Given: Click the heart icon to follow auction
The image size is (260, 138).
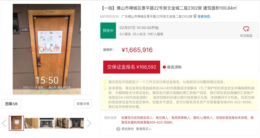Looking at the screenshot, I should tap(246, 29).
